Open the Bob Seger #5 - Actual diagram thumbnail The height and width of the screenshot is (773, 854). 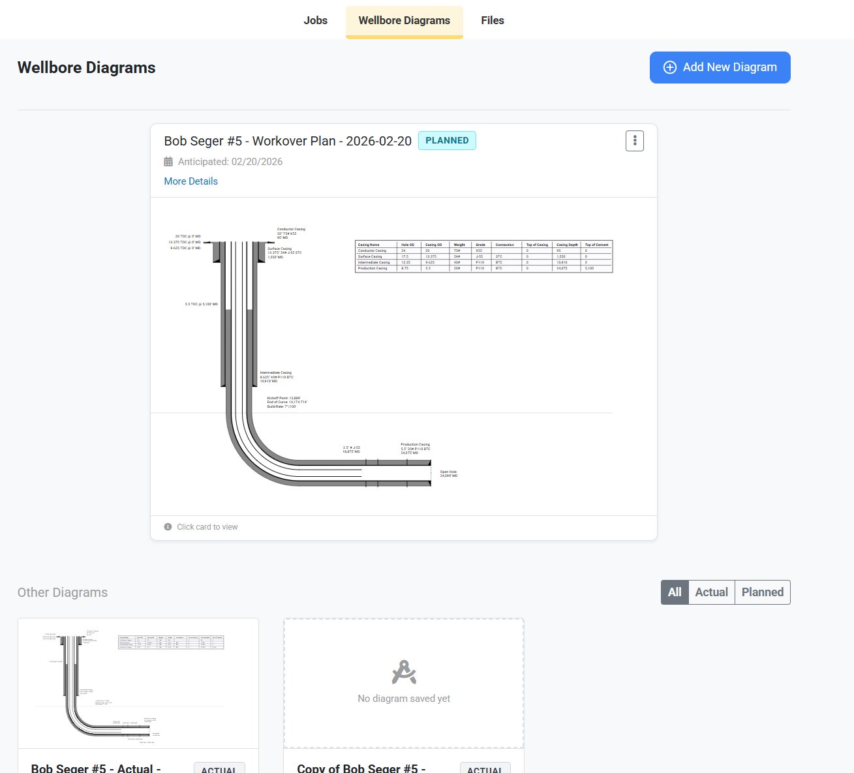[x=138, y=684]
